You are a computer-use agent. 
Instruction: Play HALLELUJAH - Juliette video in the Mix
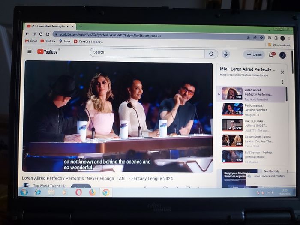point(251,125)
